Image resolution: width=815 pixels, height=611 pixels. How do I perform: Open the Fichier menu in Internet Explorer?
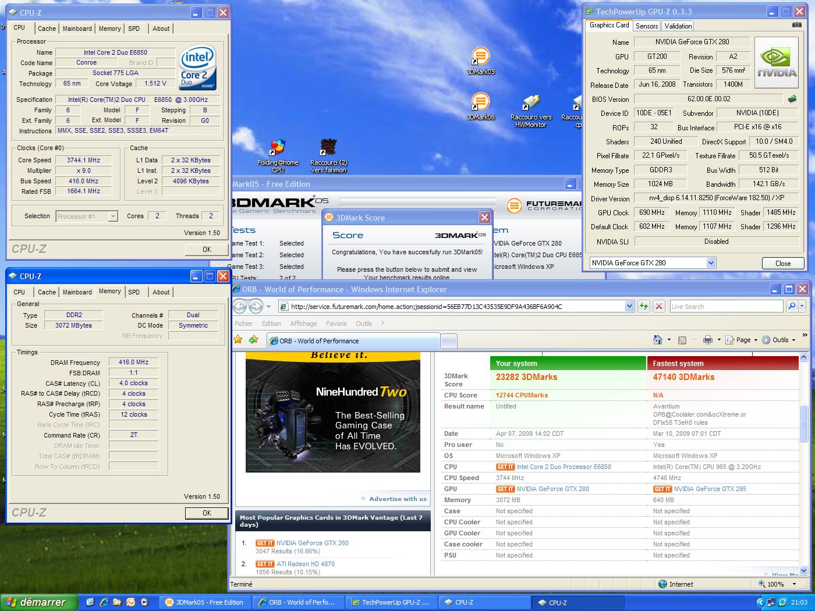click(x=244, y=324)
